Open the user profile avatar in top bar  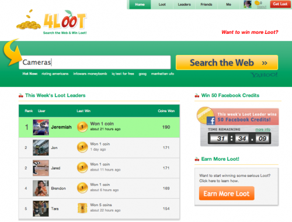click(248, 4)
